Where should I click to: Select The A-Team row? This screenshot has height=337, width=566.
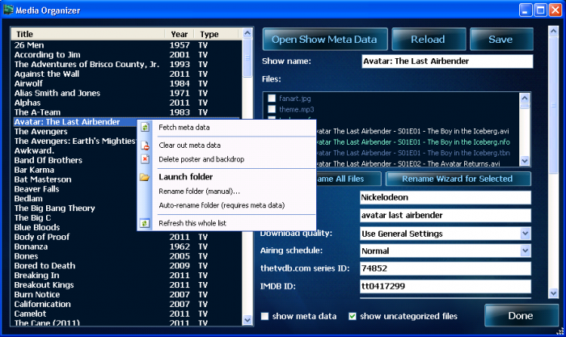pos(126,112)
